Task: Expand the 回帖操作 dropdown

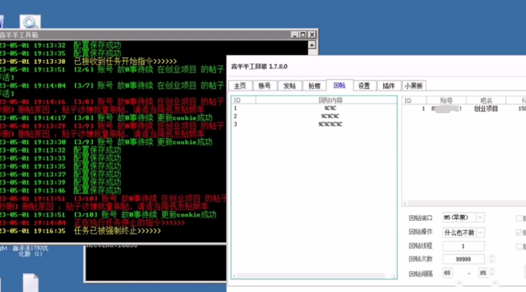Action: pos(480,232)
